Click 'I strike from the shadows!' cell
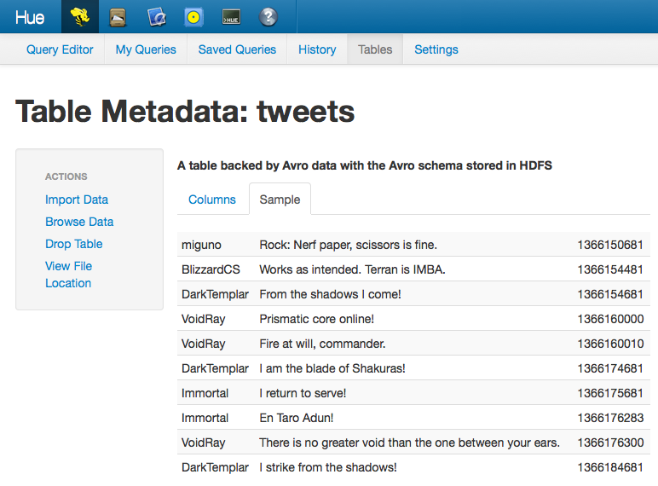Viewport: 658px width, 486px height. tap(328, 467)
